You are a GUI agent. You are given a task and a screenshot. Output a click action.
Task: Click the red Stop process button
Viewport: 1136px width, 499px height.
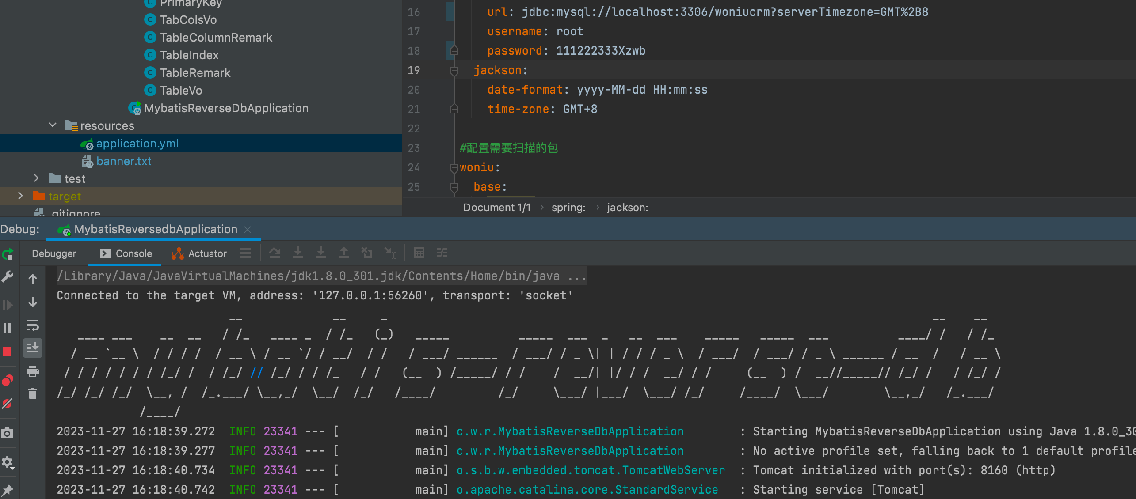pyautogui.click(x=7, y=352)
